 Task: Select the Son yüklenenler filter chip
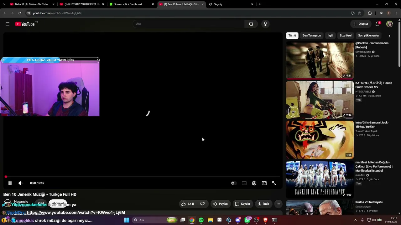pyautogui.click(x=368, y=36)
